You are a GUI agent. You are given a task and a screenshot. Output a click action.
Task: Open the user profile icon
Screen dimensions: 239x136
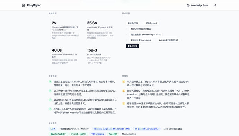click(215, 5)
